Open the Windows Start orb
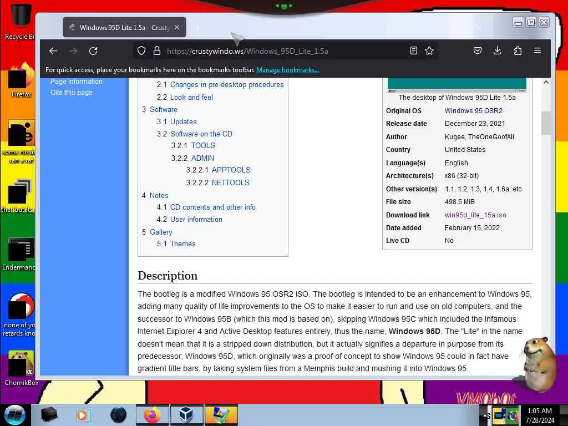 (x=15, y=415)
